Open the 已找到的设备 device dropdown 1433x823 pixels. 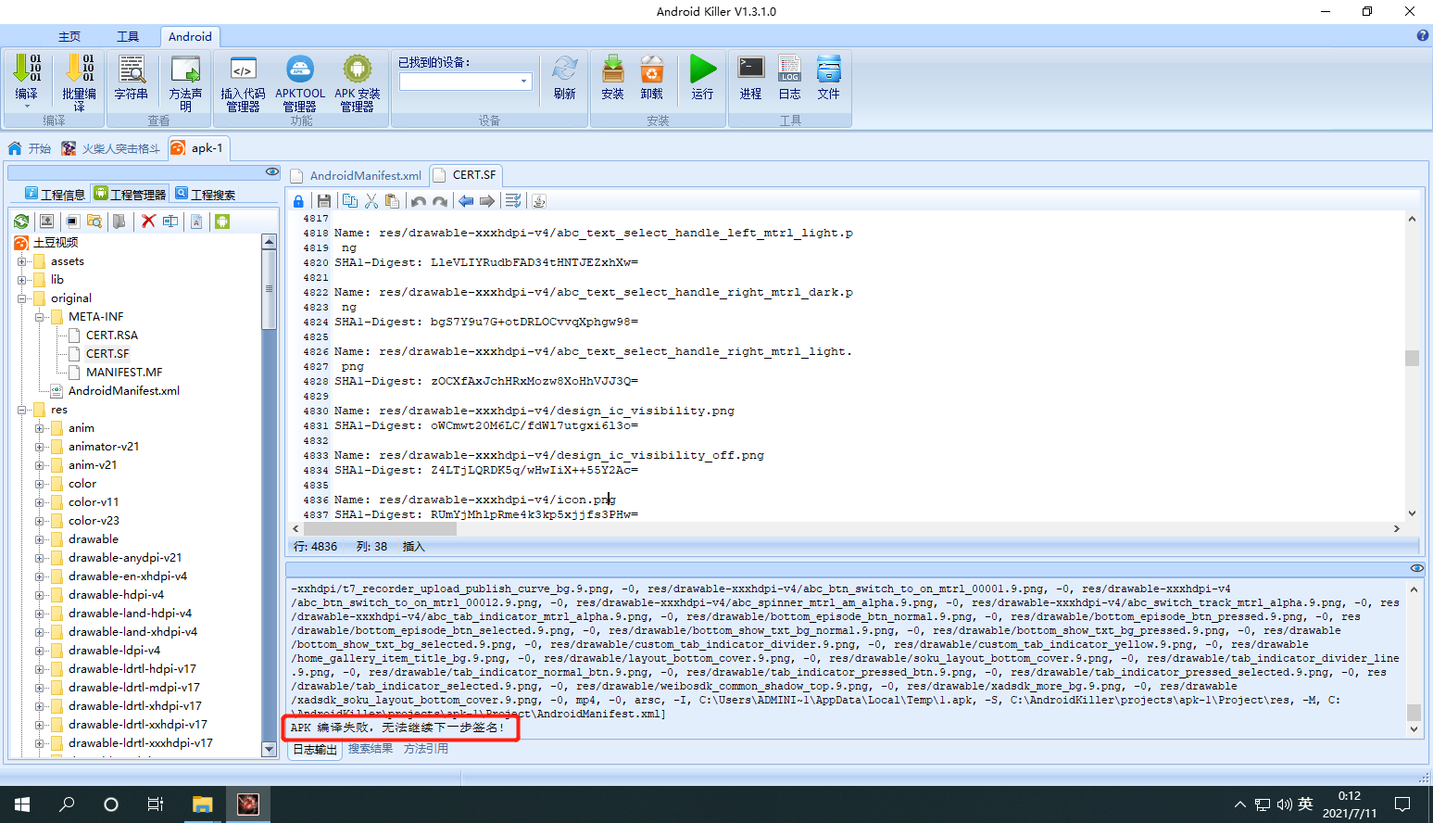pyautogui.click(x=465, y=82)
